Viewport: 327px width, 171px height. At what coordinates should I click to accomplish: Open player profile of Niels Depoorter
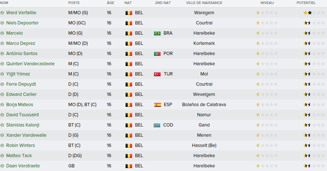22,23
